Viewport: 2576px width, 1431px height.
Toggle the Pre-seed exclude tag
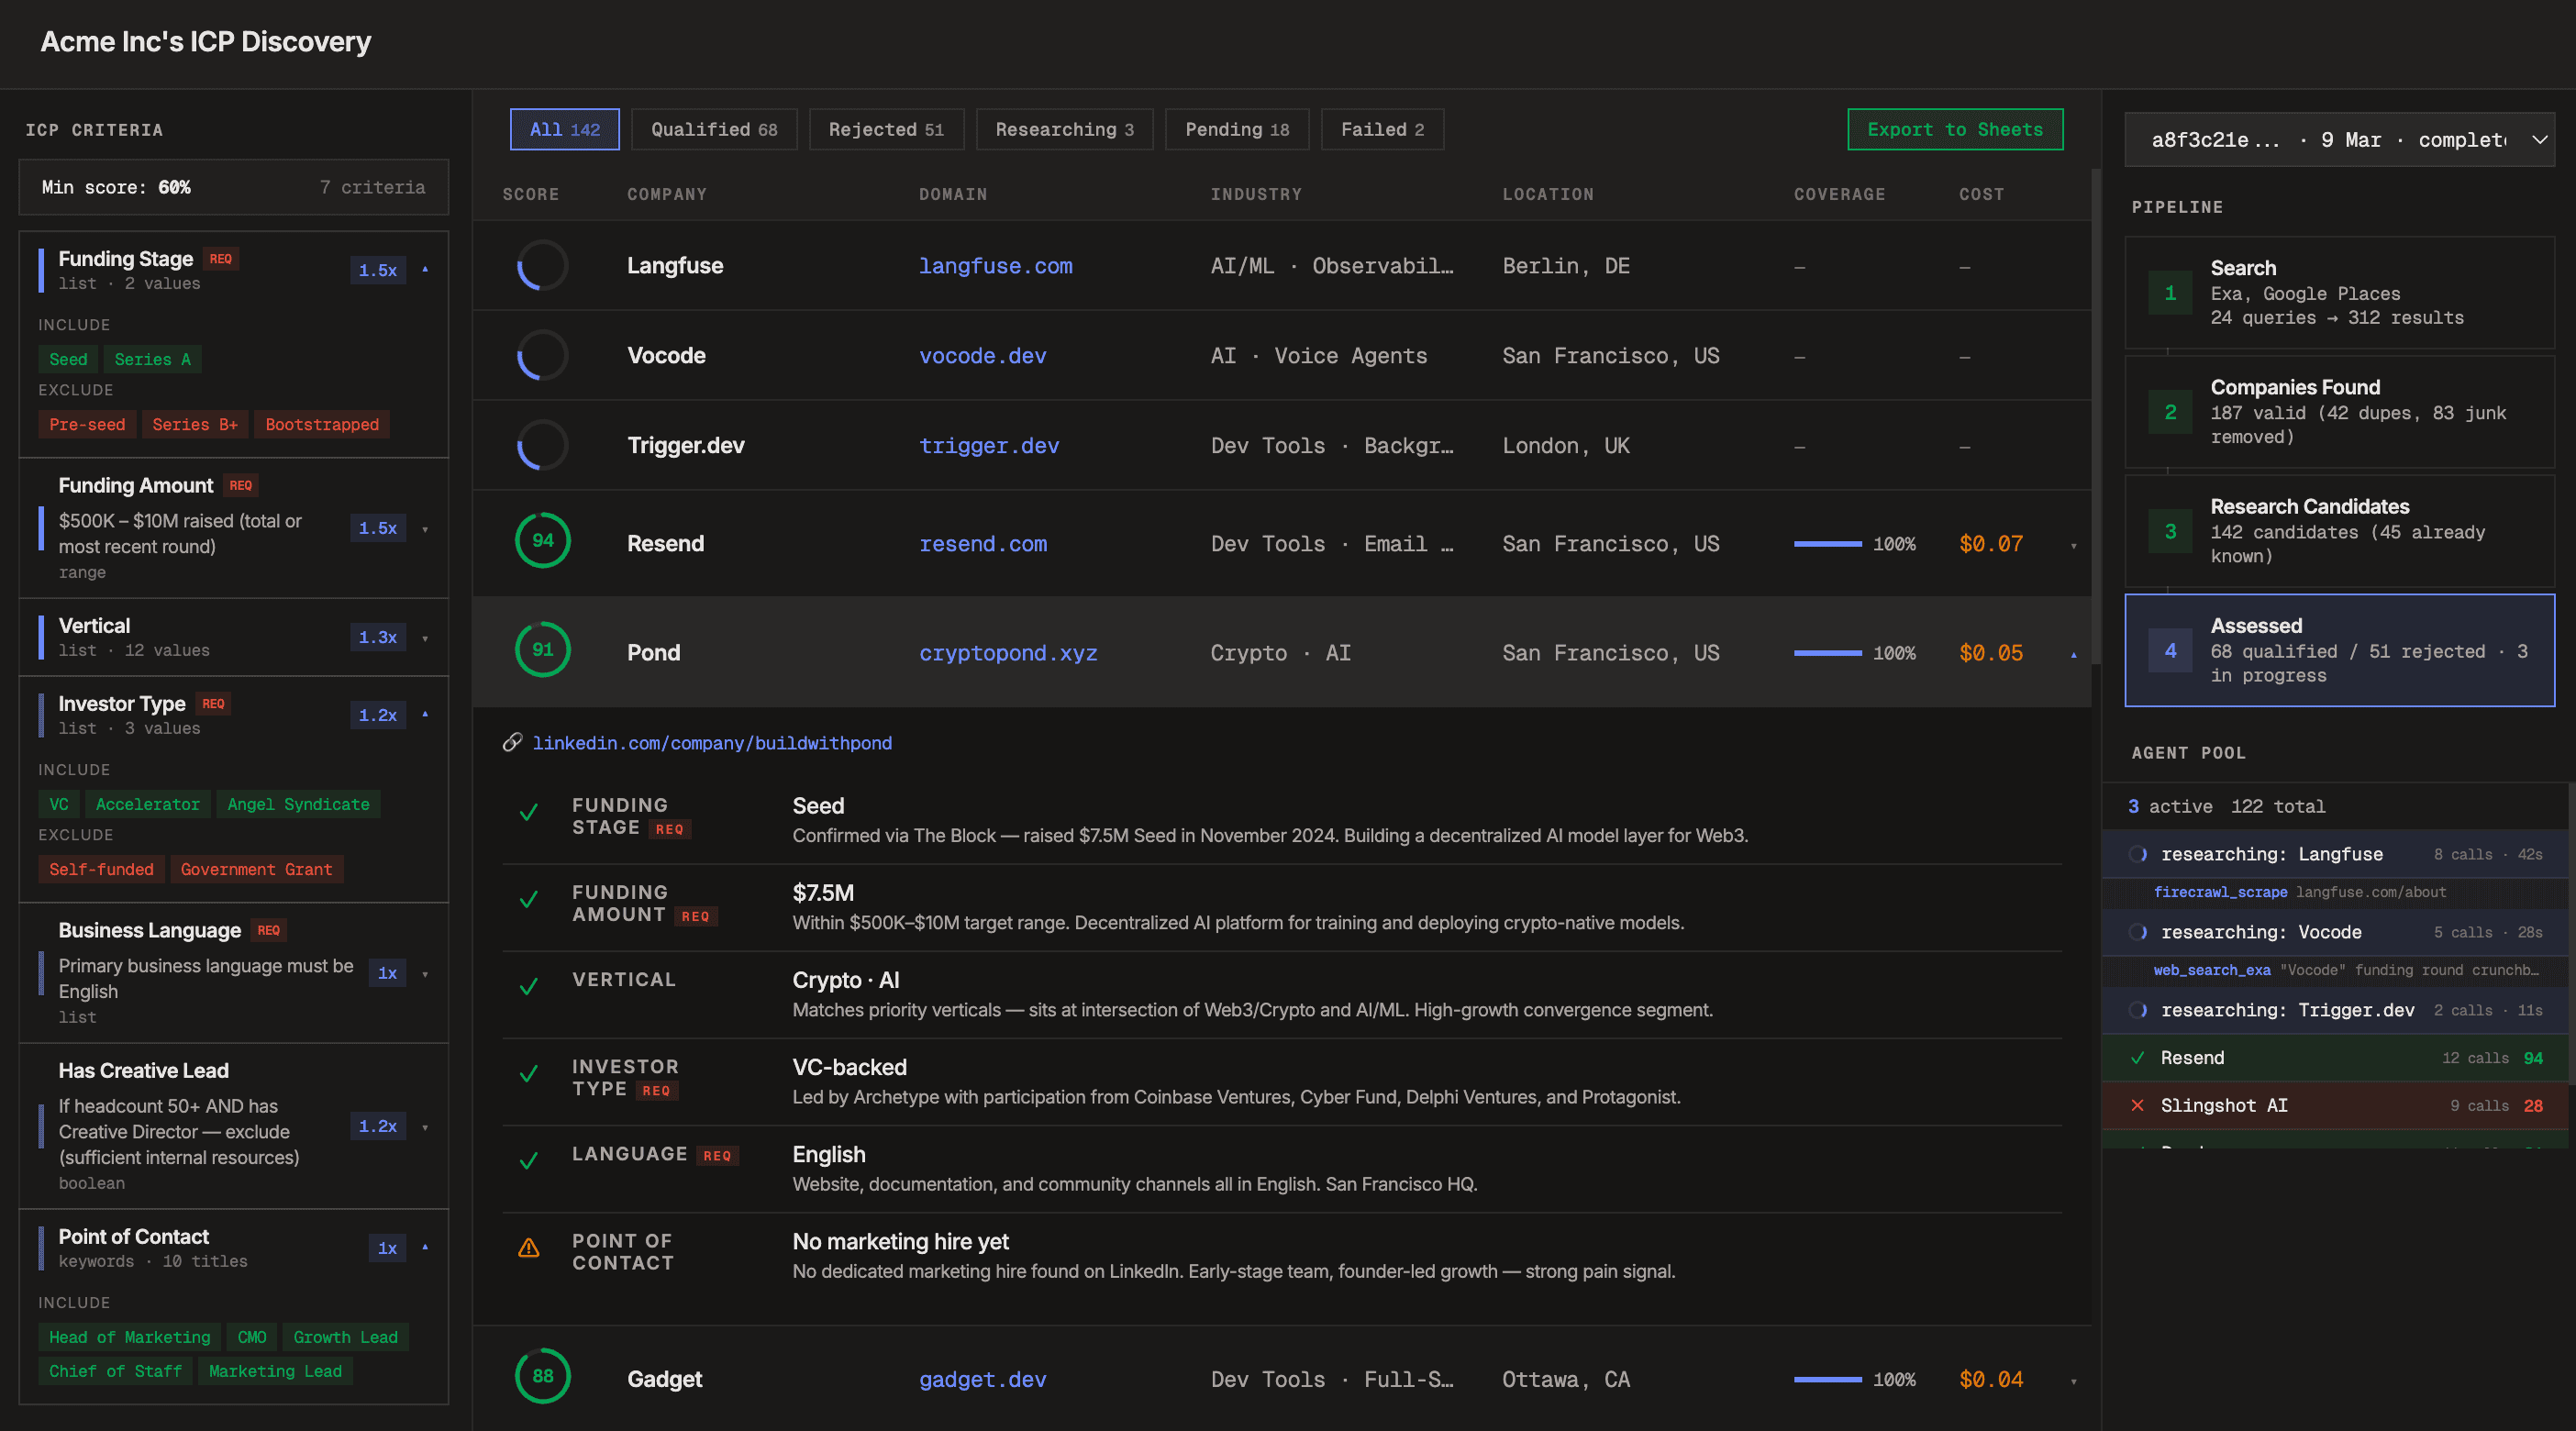87,424
